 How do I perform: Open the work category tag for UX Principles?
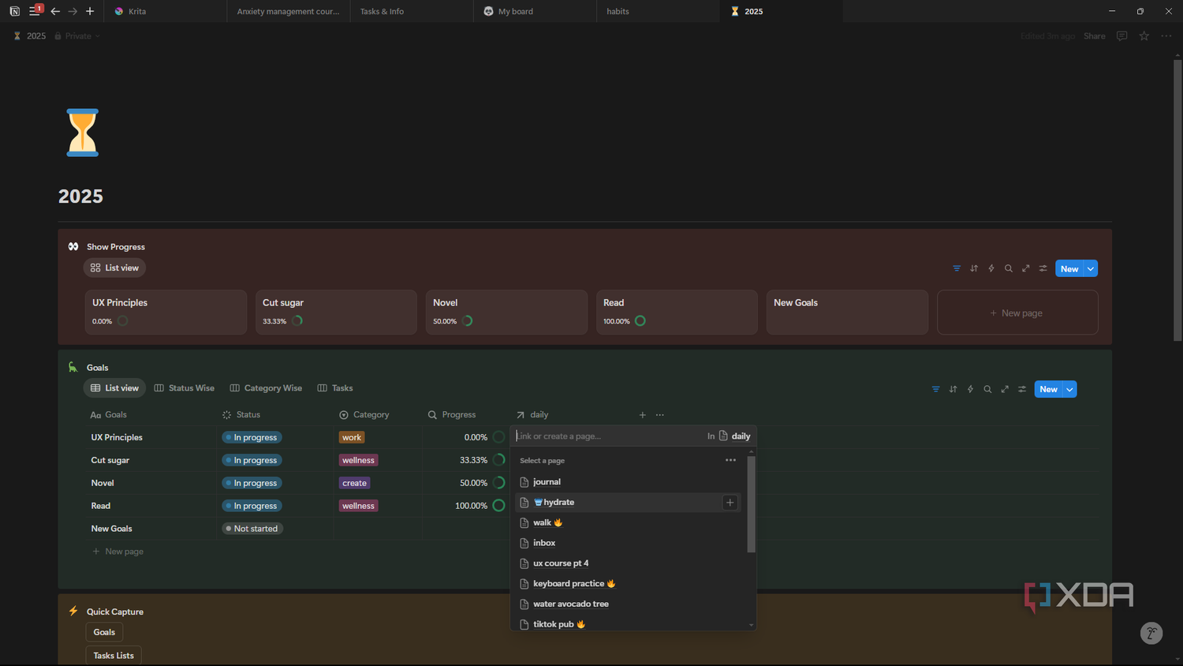(x=352, y=437)
